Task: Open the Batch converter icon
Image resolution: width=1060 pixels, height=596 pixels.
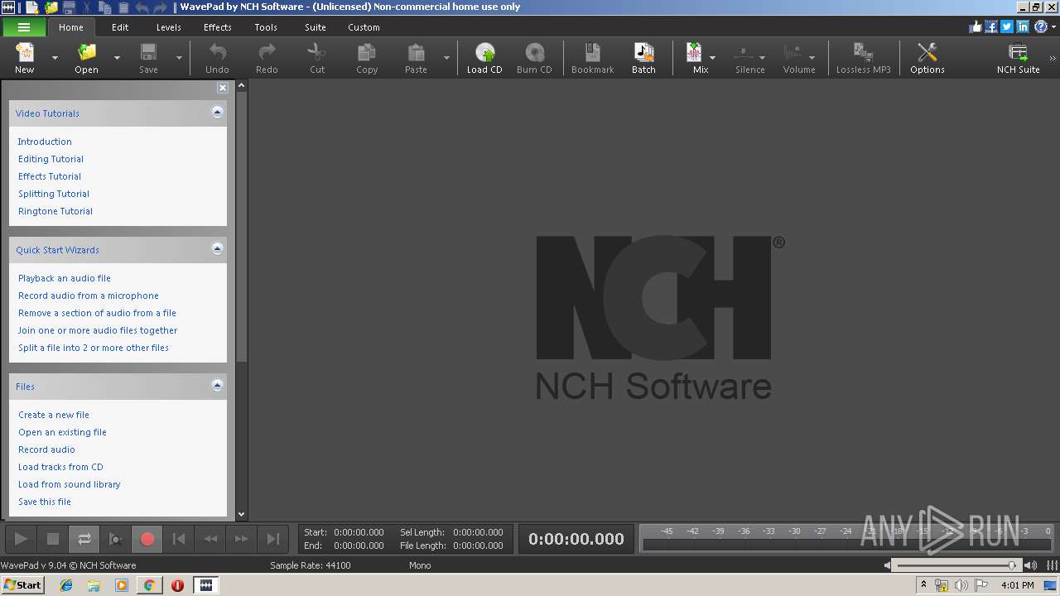Action: click(643, 58)
